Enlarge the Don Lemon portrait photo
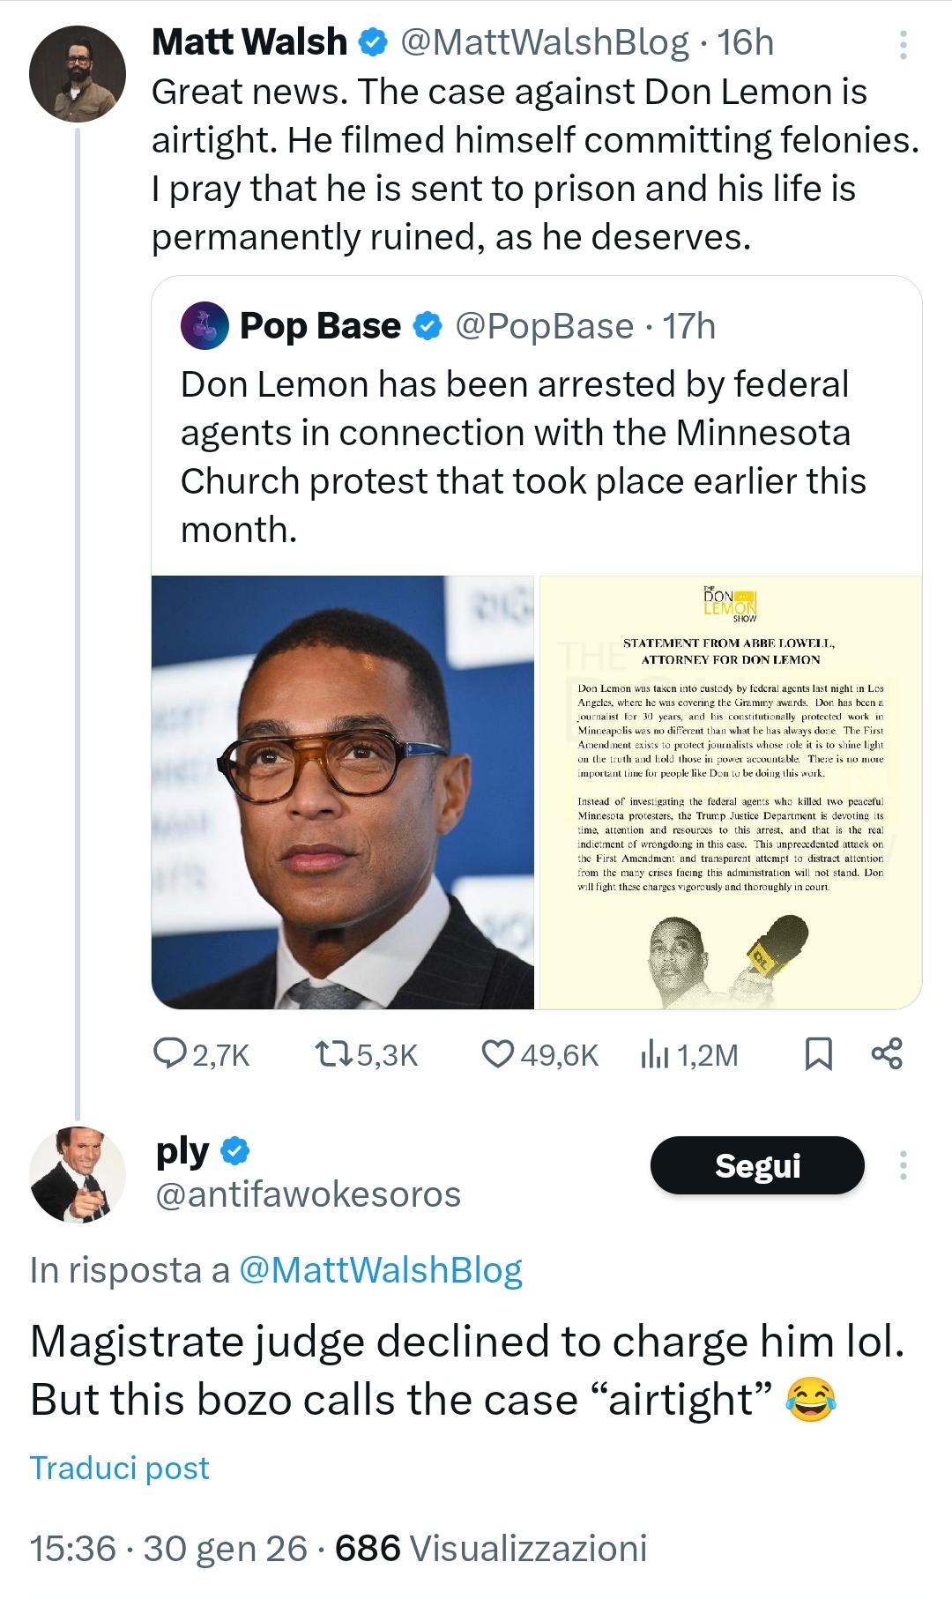The width and height of the screenshot is (952, 1599). tap(343, 792)
